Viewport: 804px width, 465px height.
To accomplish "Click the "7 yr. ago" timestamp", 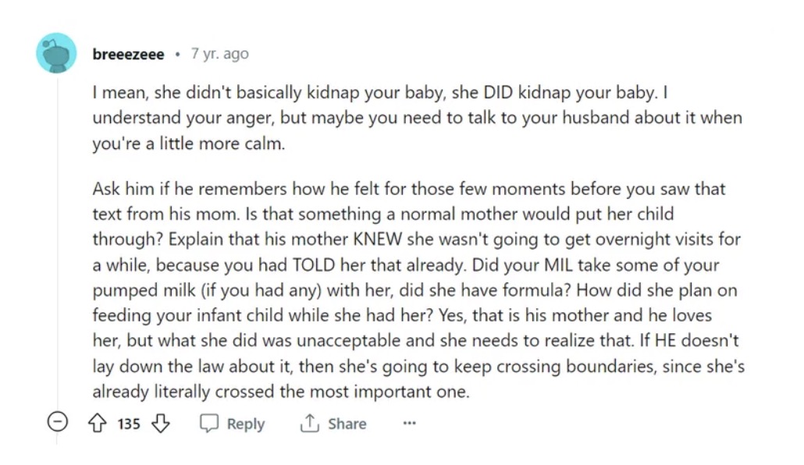I will [220, 54].
